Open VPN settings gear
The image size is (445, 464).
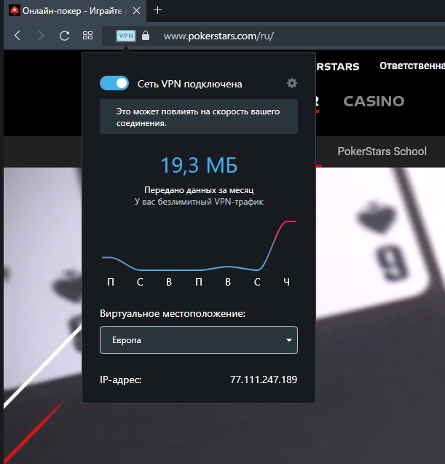click(292, 83)
